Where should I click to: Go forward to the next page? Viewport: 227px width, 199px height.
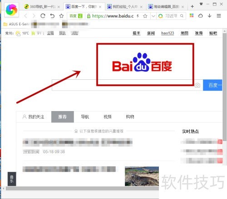point(34,16)
